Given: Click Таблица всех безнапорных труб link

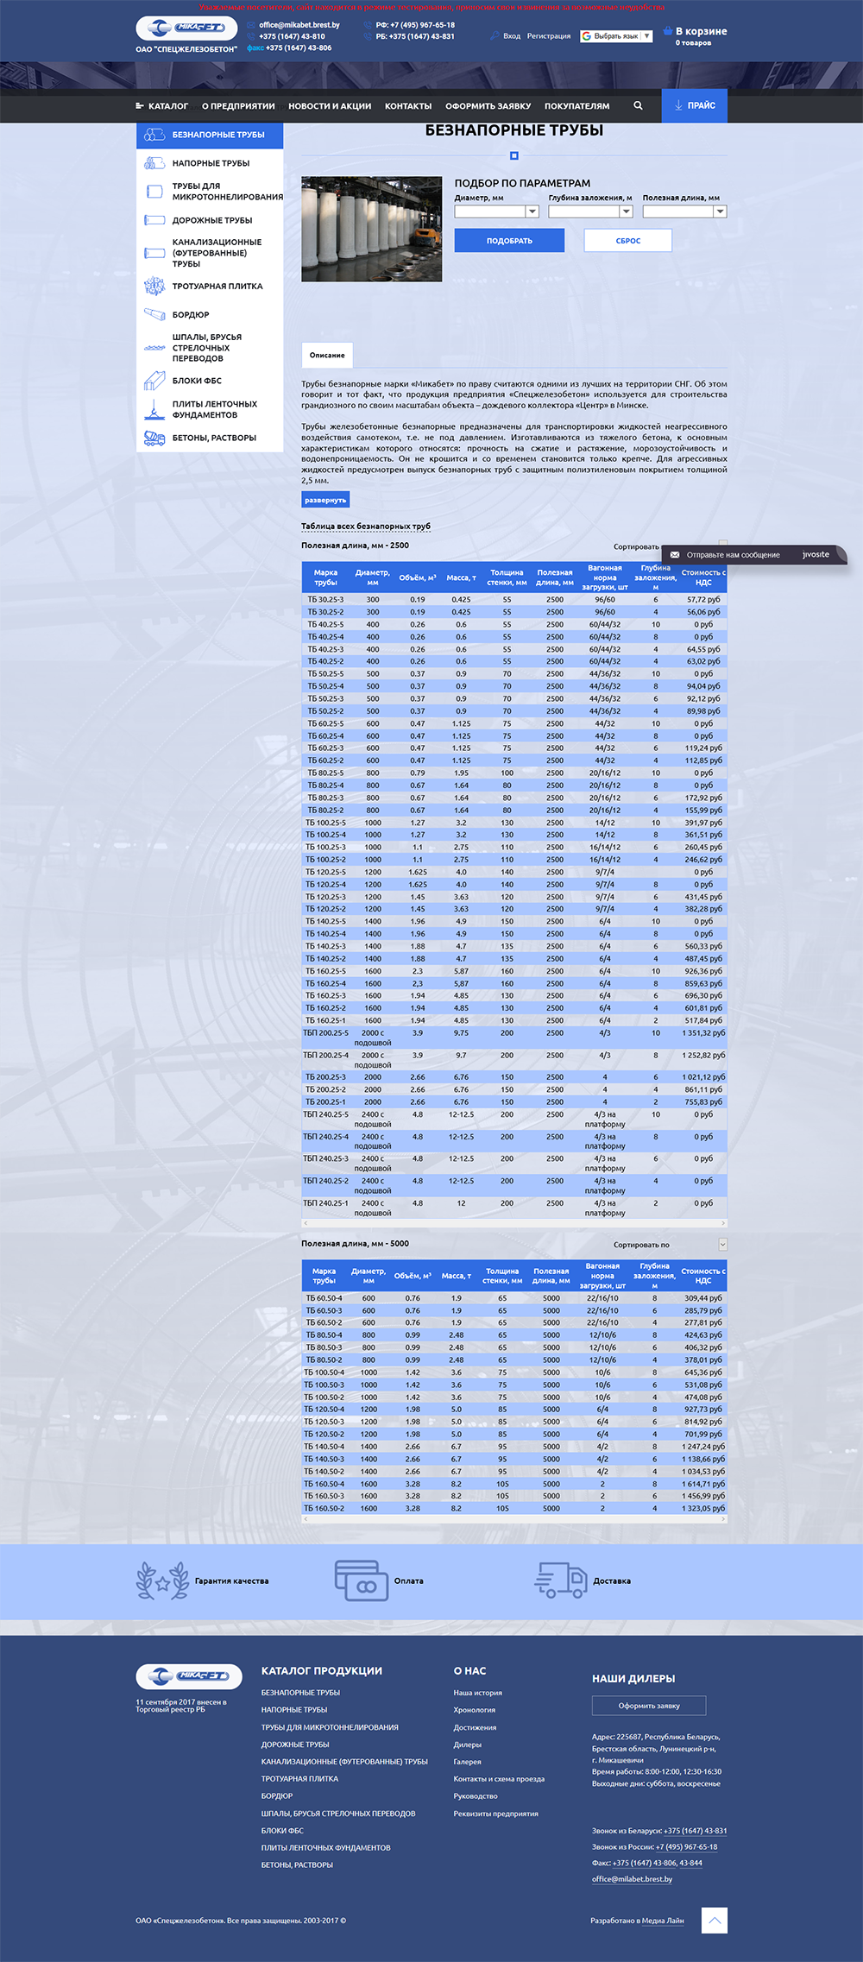Looking at the screenshot, I should (366, 527).
